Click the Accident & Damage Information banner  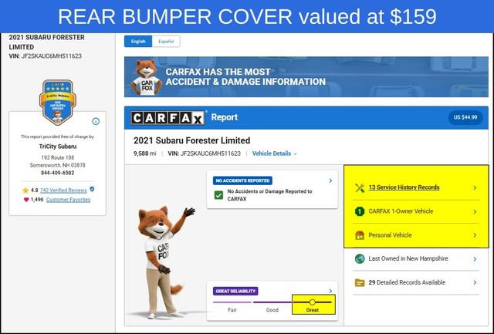[x=306, y=77]
